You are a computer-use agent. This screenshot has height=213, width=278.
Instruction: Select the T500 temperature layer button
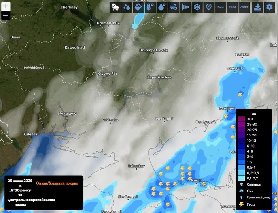[244, 7]
